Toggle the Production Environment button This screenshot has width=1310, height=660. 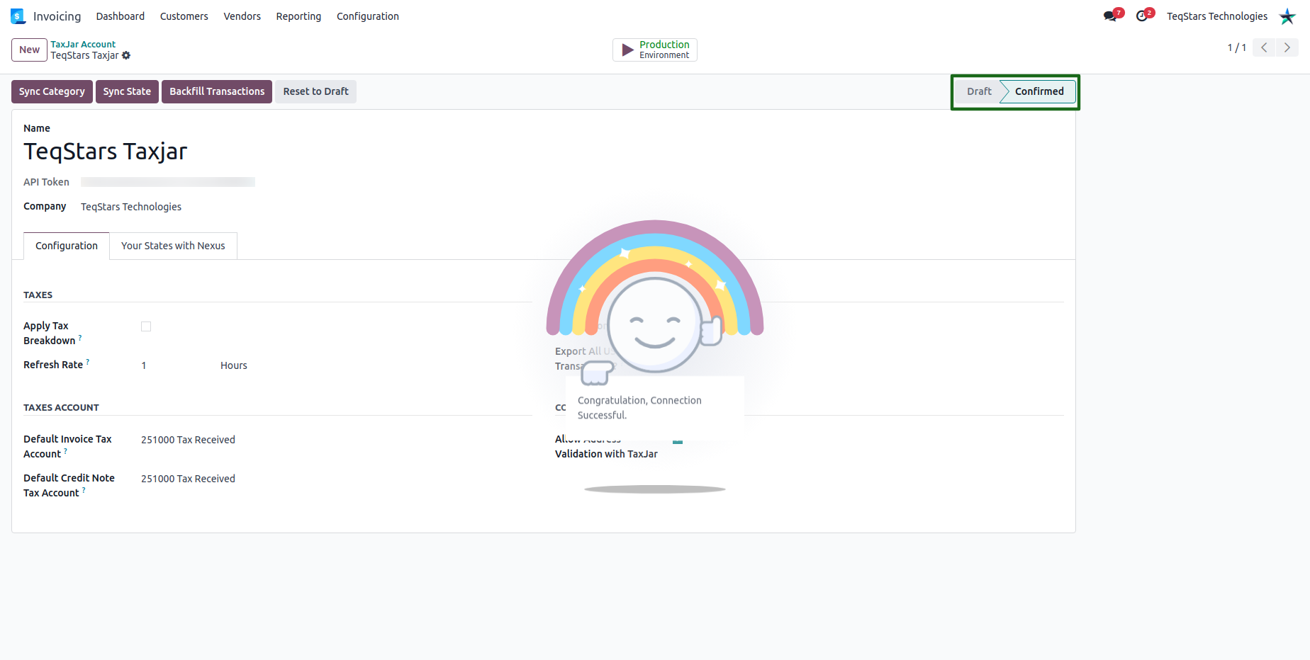coord(655,50)
